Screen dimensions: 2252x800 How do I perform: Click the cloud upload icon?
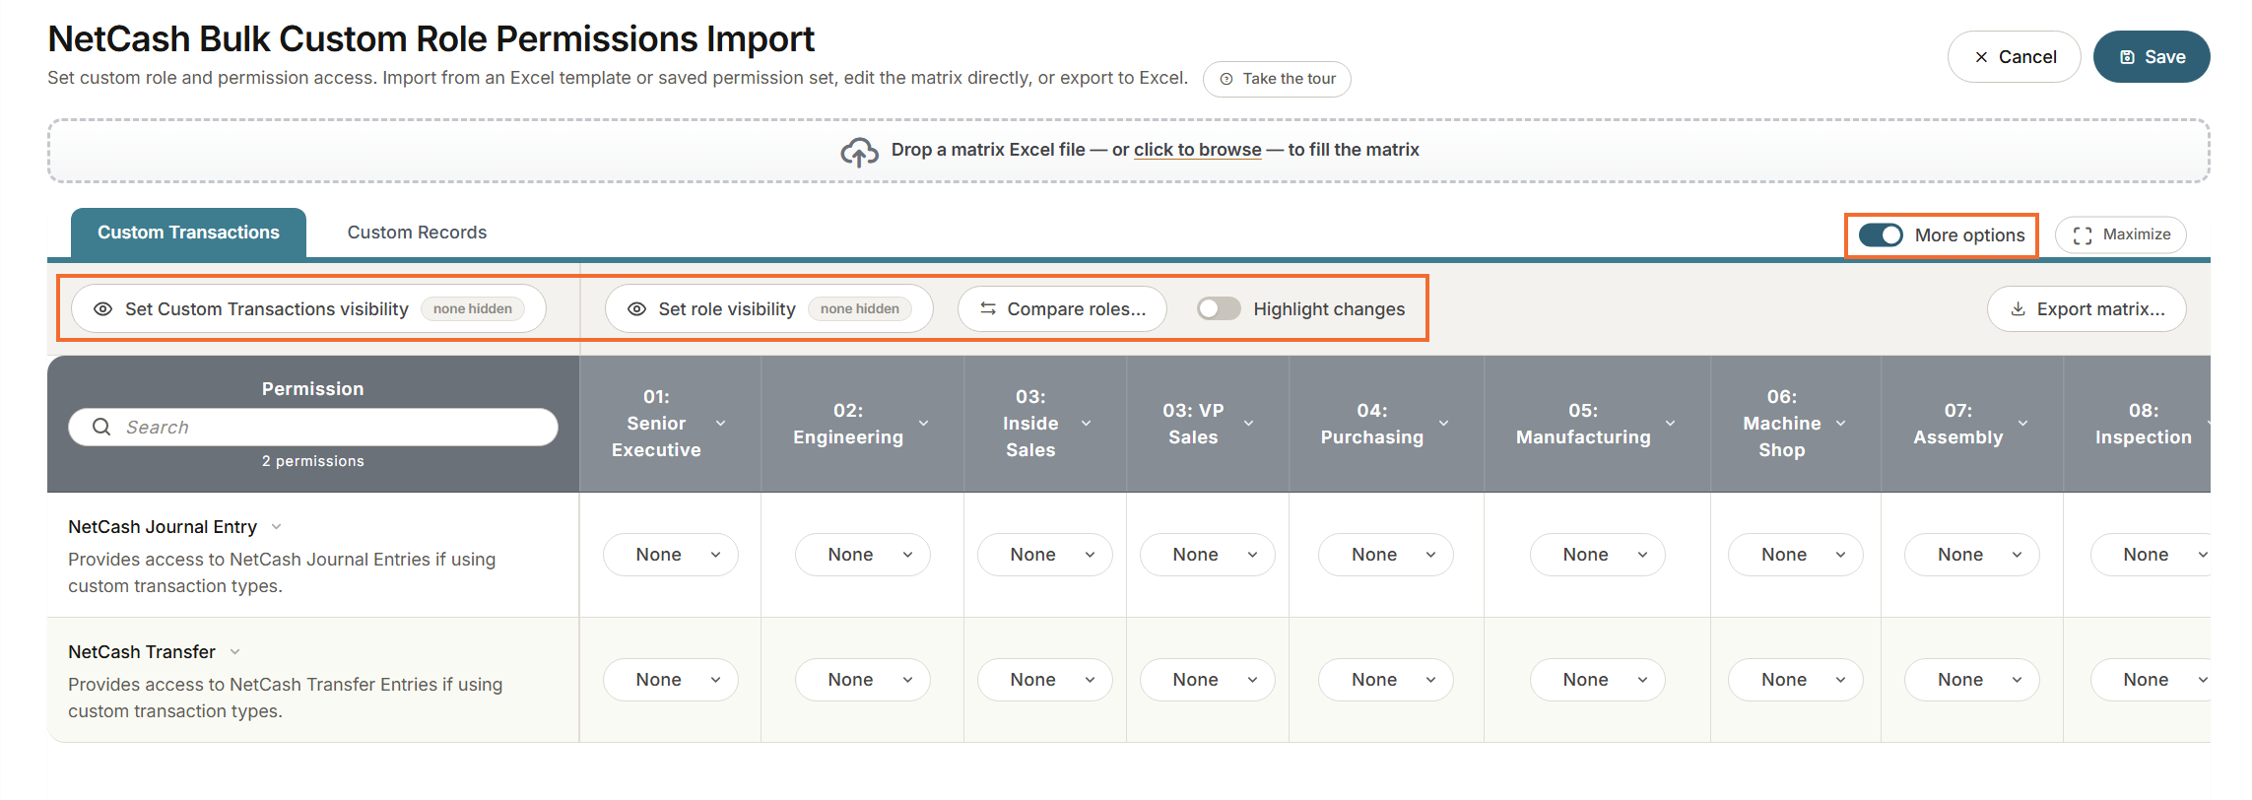click(x=859, y=152)
